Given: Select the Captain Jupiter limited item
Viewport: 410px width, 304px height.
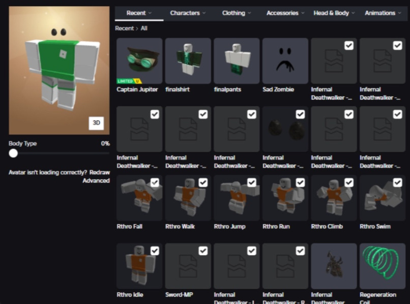Looking at the screenshot, I should point(139,60).
